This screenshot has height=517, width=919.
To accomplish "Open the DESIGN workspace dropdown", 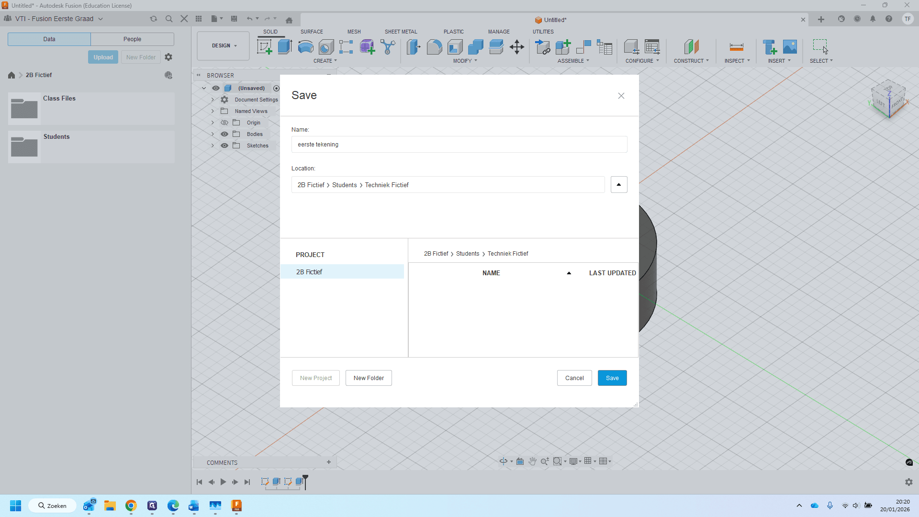I will (224, 46).
